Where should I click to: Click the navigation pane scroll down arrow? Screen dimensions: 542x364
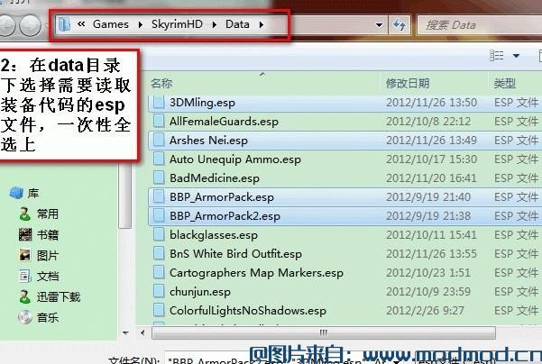coord(125,333)
